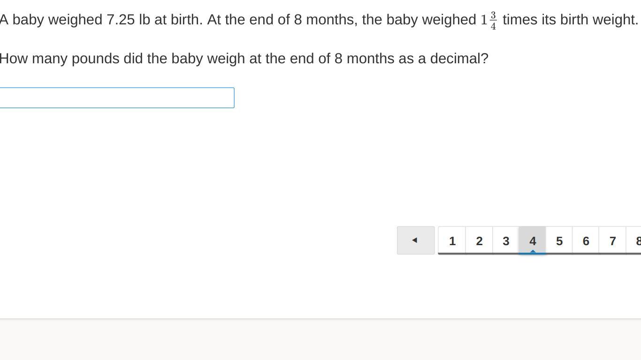Click the partially visible question 8 tab
This screenshot has height=360, width=641.
point(636,240)
